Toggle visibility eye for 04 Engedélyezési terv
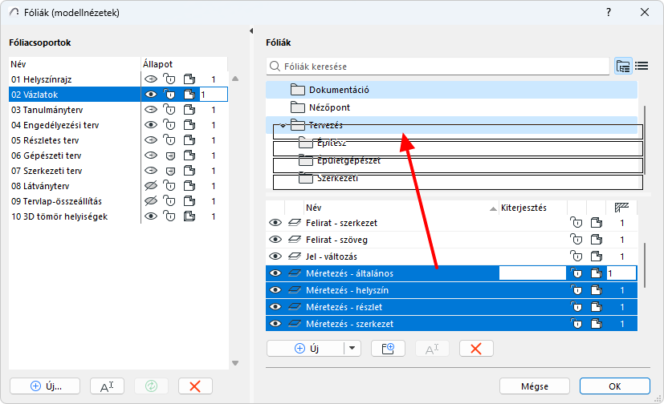This screenshot has height=404, width=664. [151, 125]
